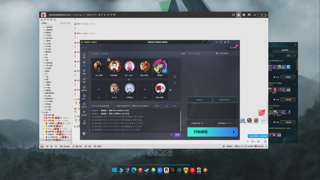Screen dimensions: 320x180
Task: Click the Start Game button
Action: pyautogui.click(x=212, y=132)
